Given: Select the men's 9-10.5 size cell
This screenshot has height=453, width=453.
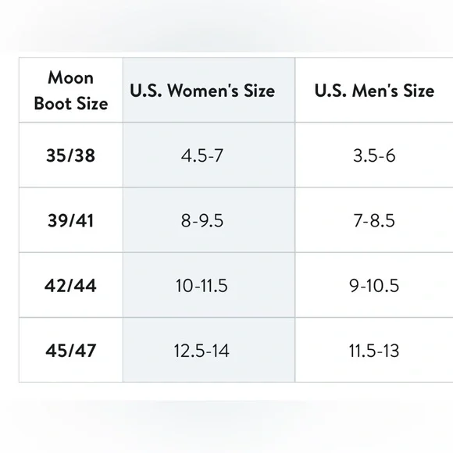Looking at the screenshot, I should pyautogui.click(x=374, y=285).
